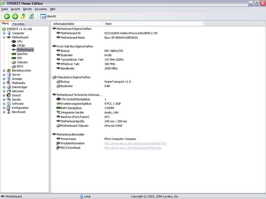Click the value 'HyperTransport v1.0'

(118, 82)
